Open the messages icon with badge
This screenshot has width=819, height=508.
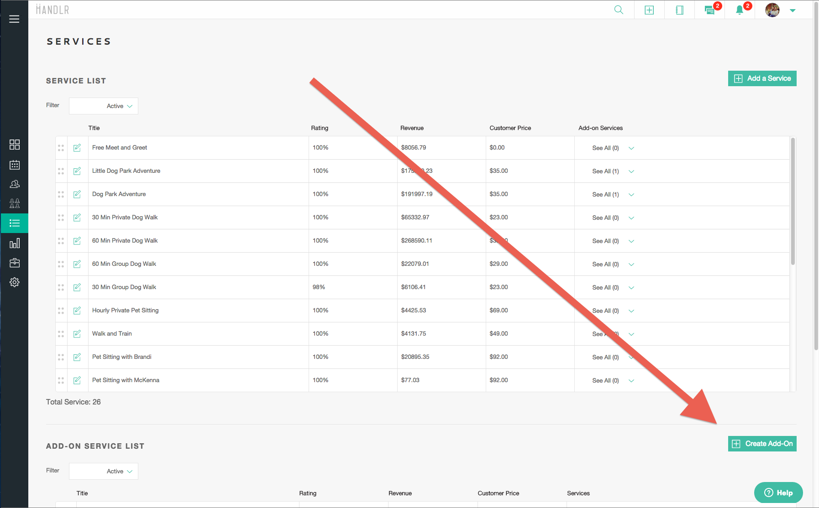[709, 10]
